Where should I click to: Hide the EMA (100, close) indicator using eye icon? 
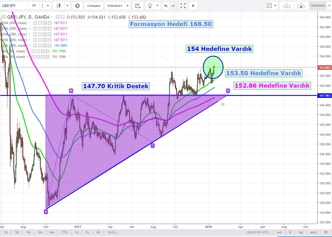click(35, 46)
